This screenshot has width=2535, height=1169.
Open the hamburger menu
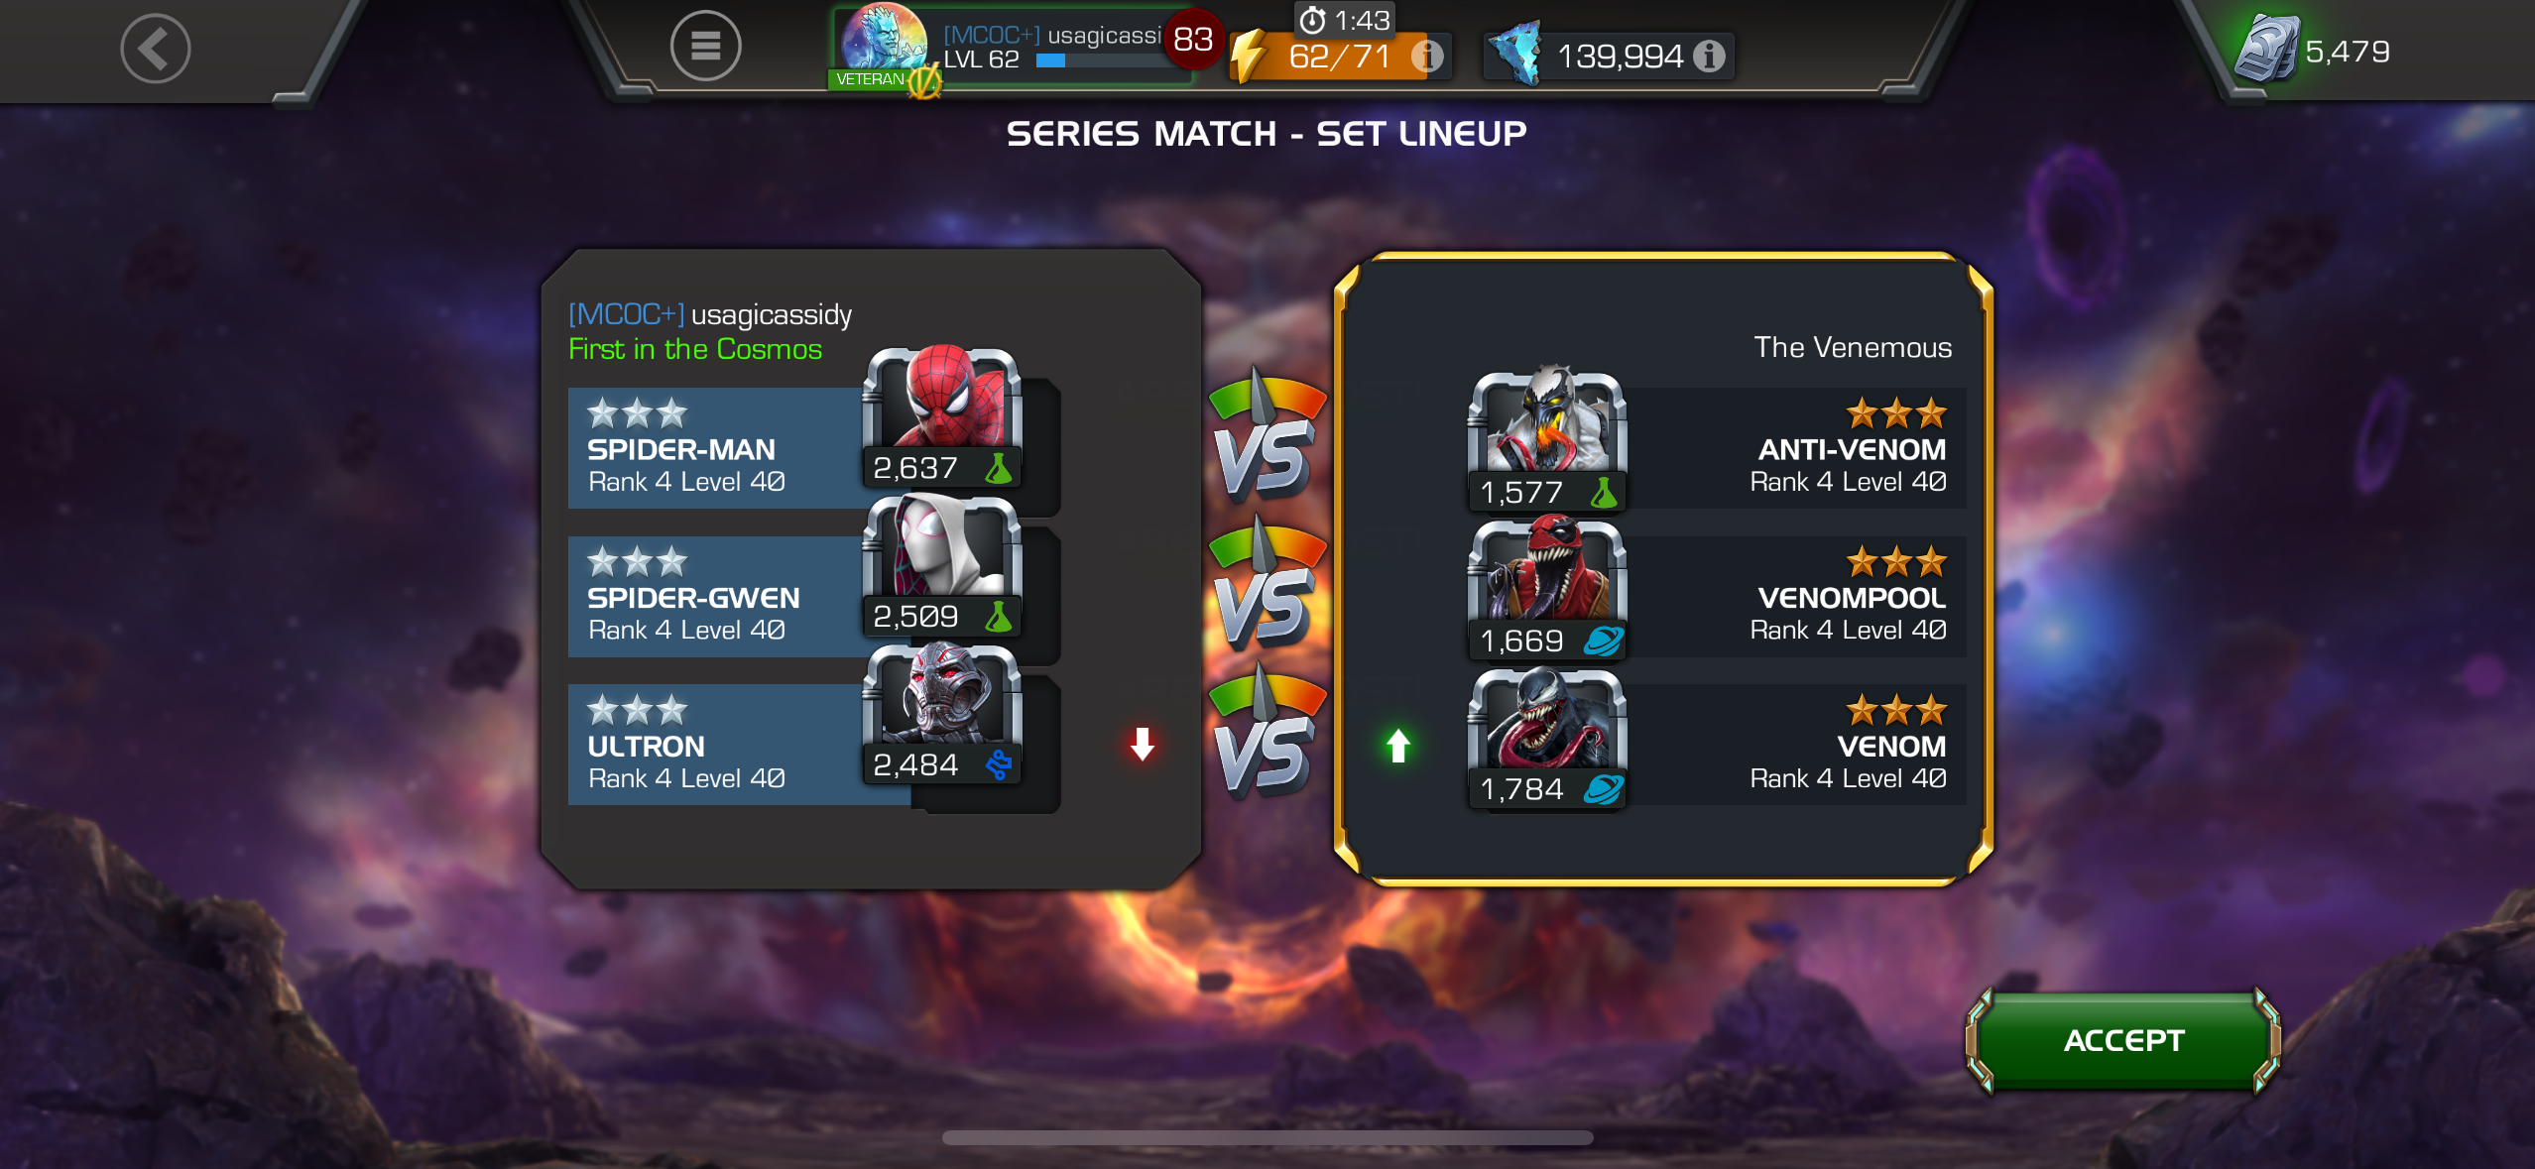(x=705, y=46)
